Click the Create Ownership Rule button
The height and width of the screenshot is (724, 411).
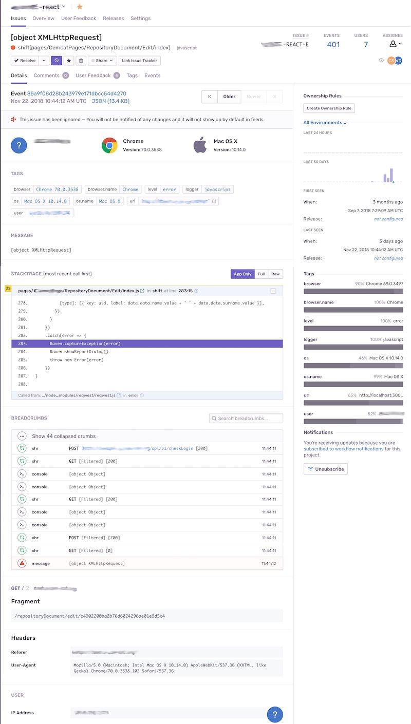pyautogui.click(x=329, y=108)
